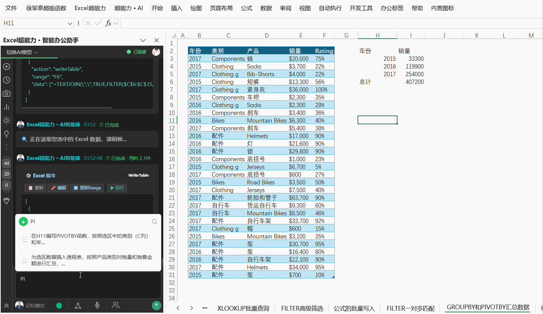Click the Name Box showing H11
The image size is (543, 314).
[x=35, y=23]
